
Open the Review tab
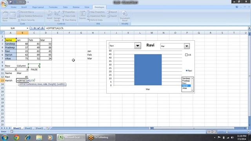(x=76, y=7)
